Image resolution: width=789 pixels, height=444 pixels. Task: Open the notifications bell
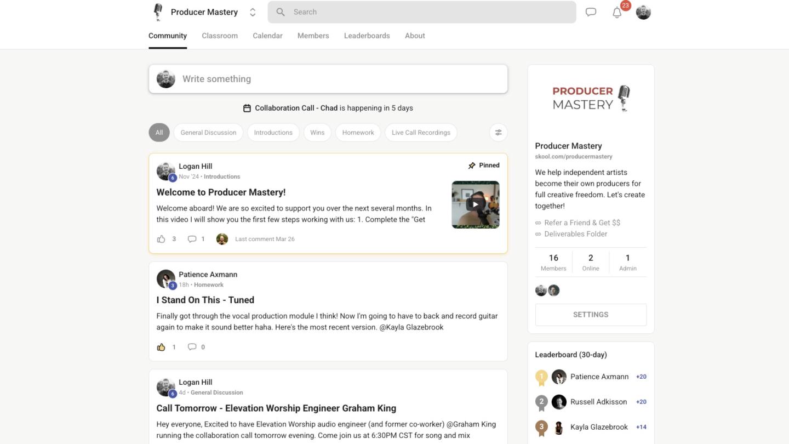click(x=617, y=13)
